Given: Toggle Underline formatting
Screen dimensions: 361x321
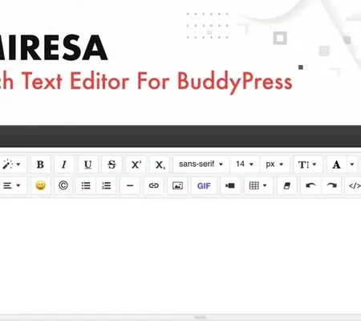Looking at the screenshot, I should pos(87,165).
